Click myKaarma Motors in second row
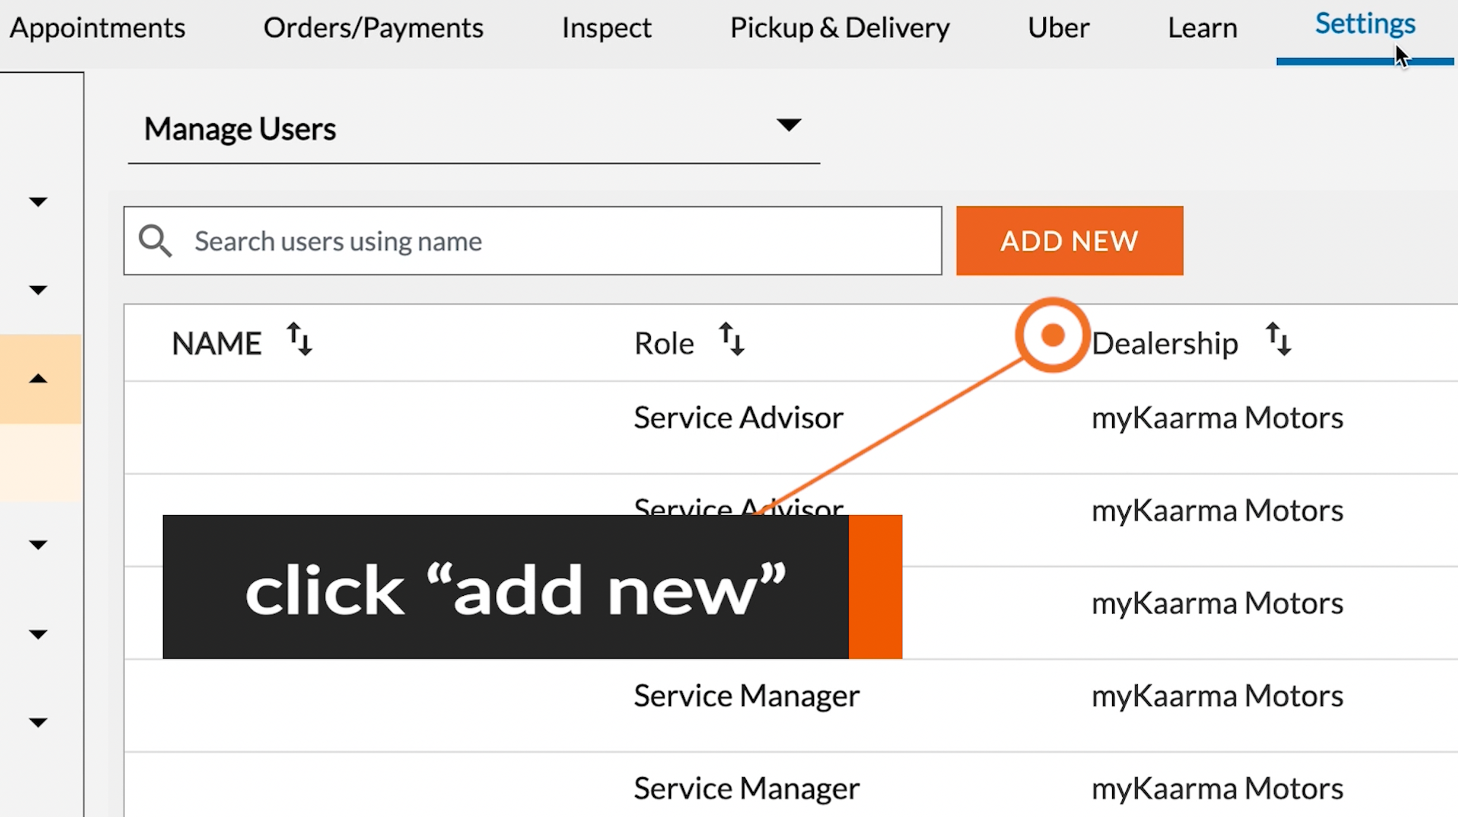Image resolution: width=1458 pixels, height=817 pixels. (1217, 510)
